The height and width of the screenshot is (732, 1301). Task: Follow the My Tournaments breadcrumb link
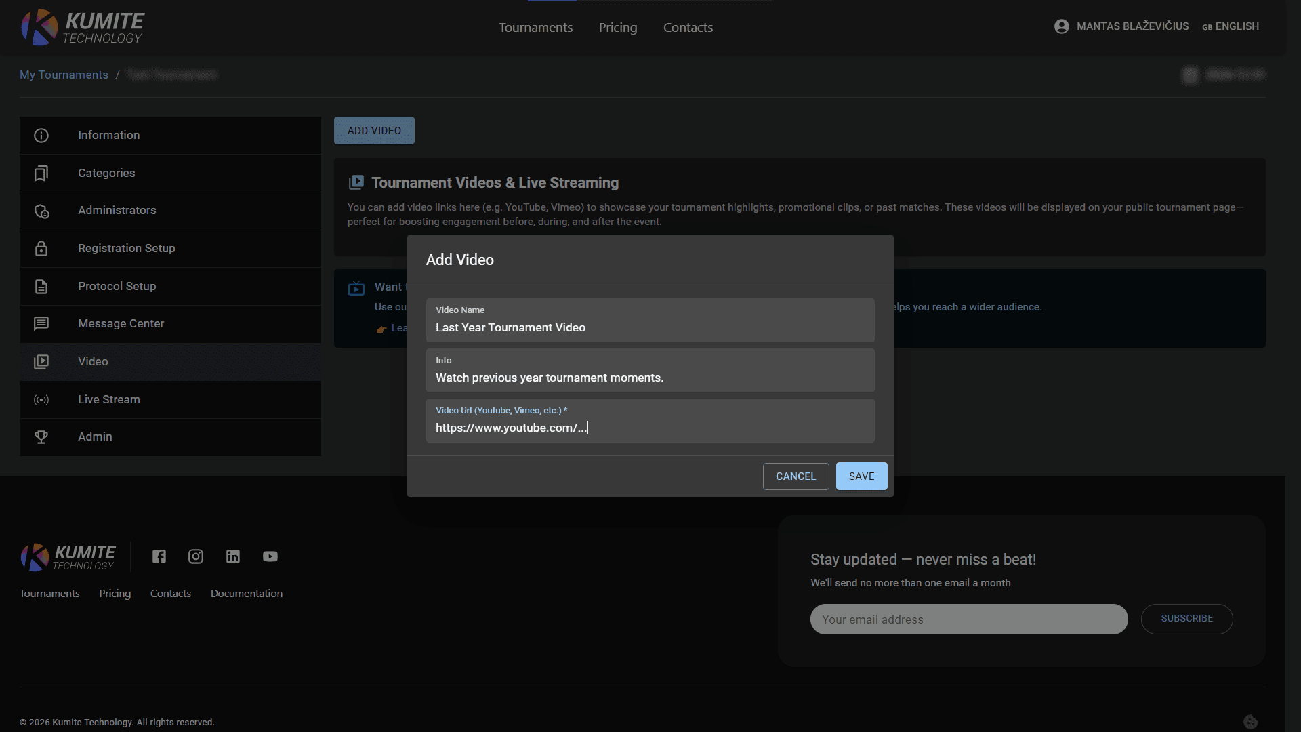(64, 75)
